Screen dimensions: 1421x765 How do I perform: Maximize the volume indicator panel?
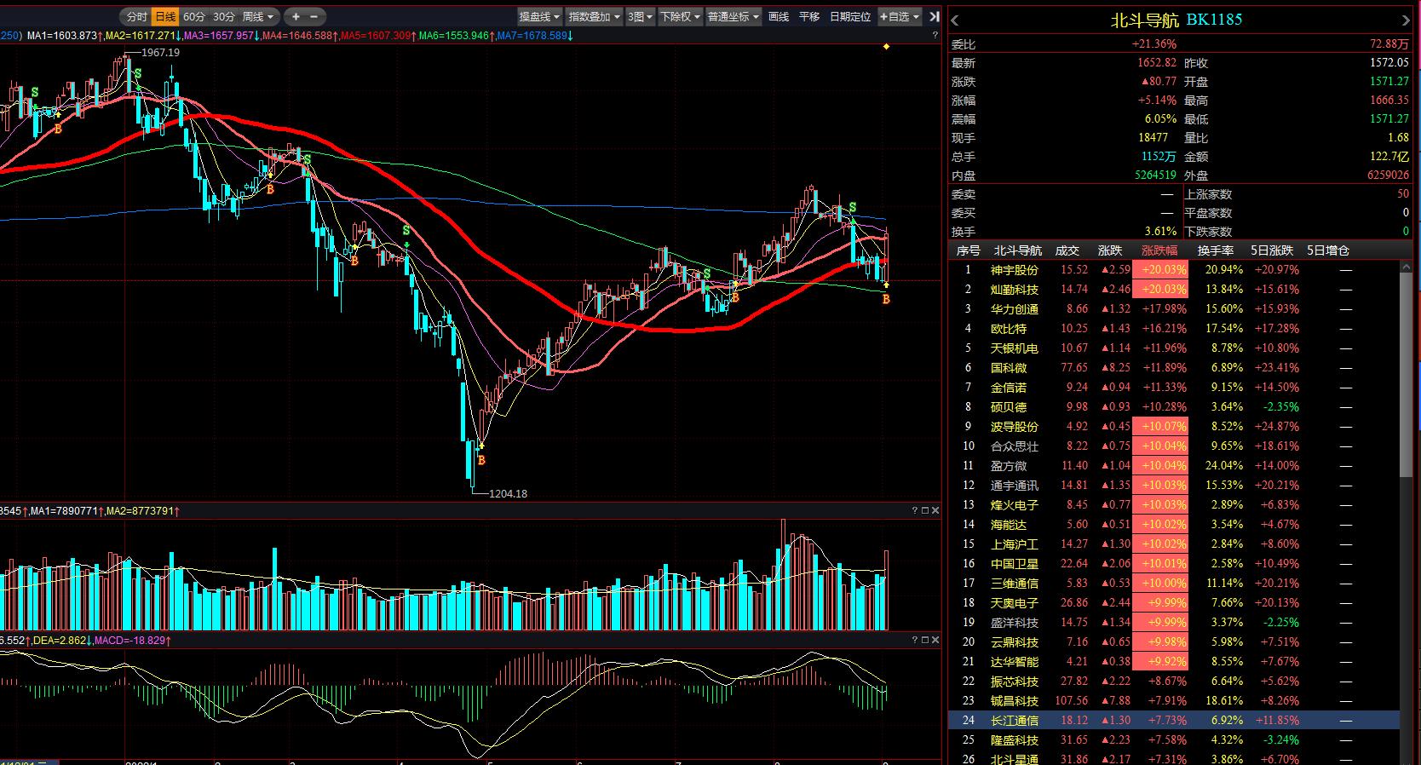coord(925,510)
